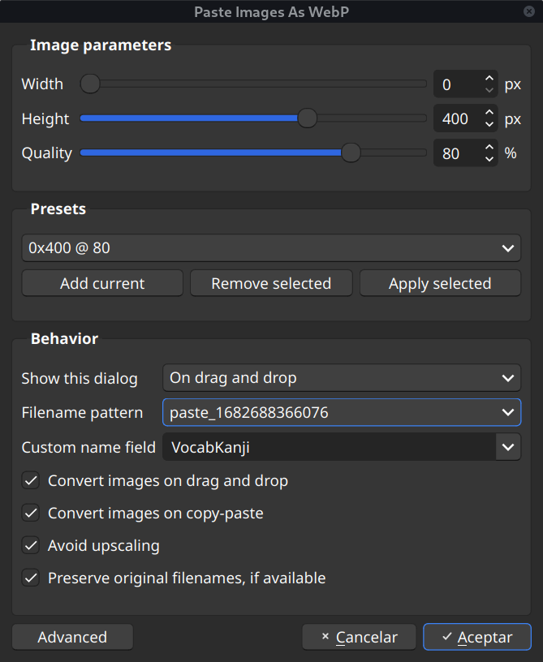Click the Width decrease spinner arrow
The width and height of the screenshot is (543, 662).
click(x=489, y=90)
